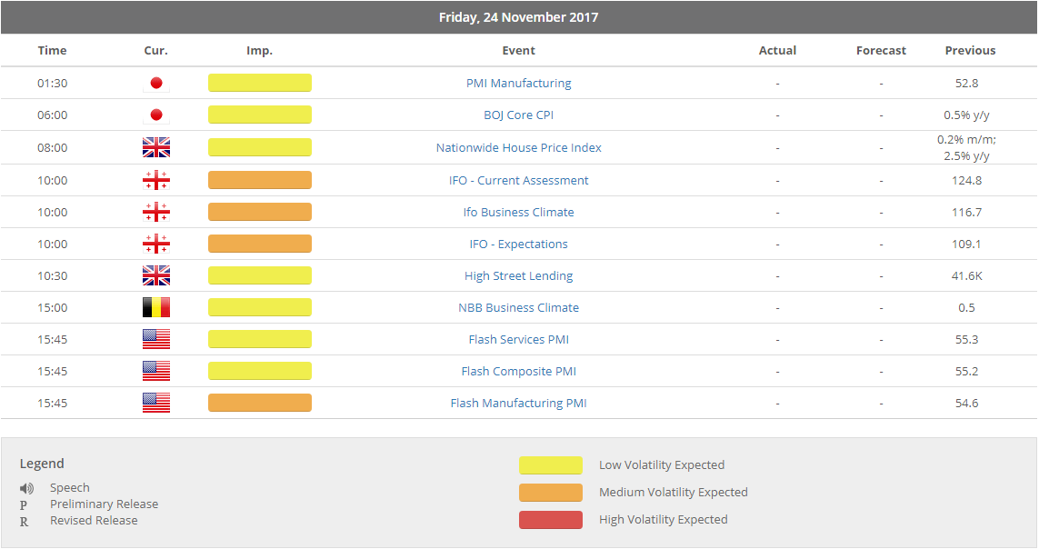Click the UK flag in the High Street Lending row
This screenshot has height=549, width=1039.
click(x=155, y=276)
